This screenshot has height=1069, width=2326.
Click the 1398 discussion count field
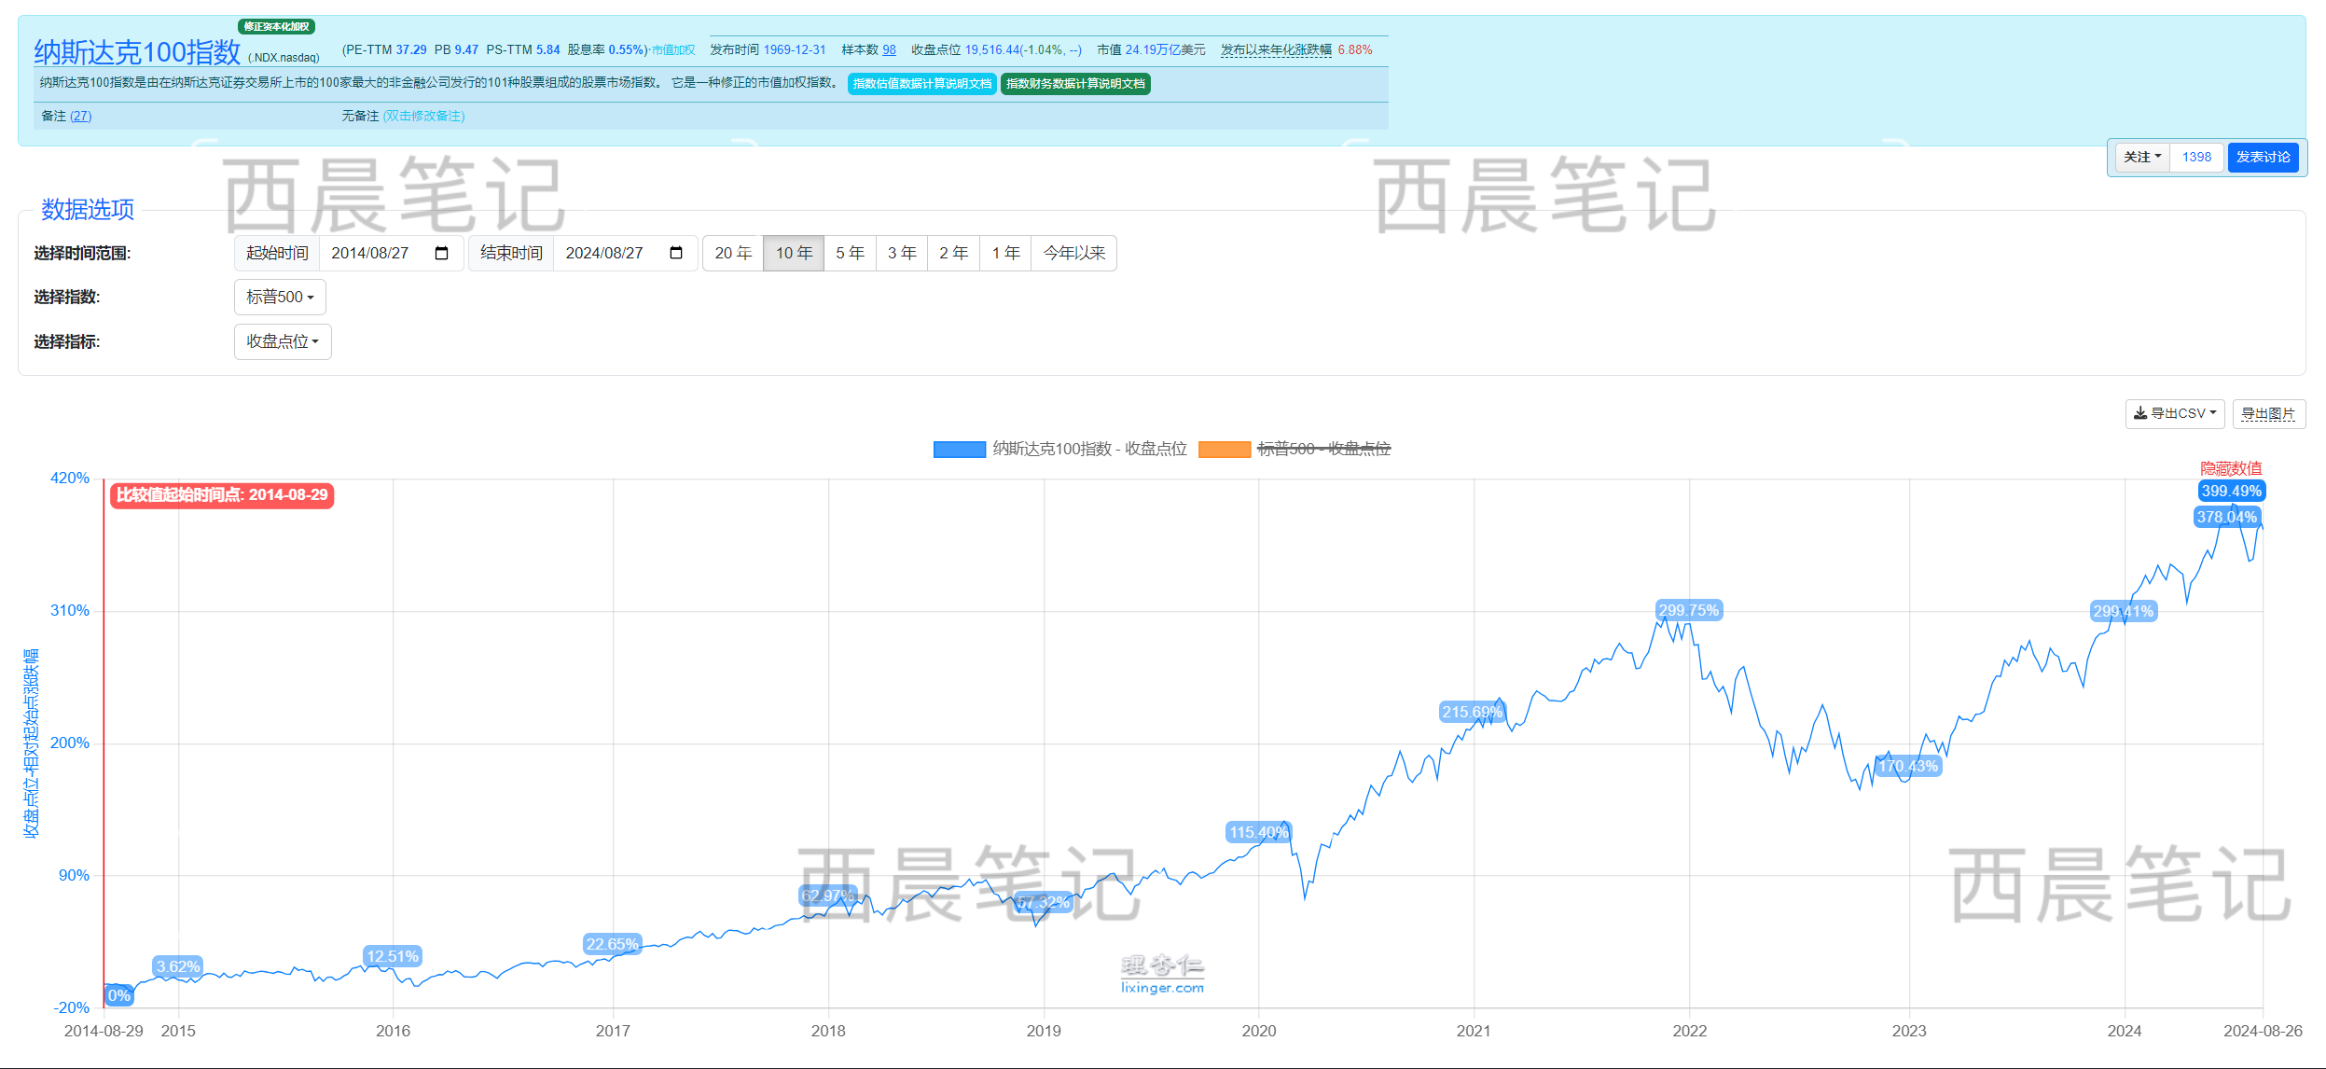click(2197, 157)
